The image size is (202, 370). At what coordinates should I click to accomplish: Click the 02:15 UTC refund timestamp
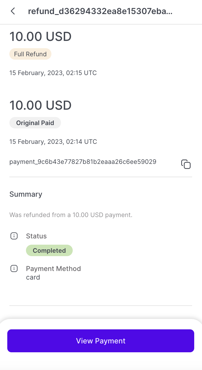click(53, 73)
